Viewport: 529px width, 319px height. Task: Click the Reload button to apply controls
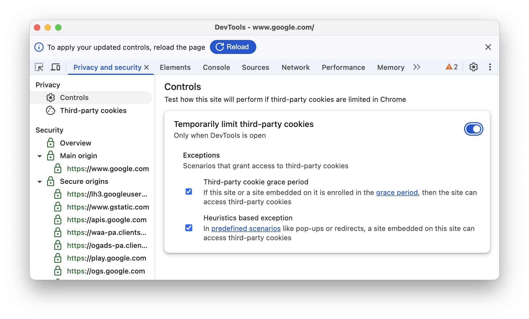point(233,47)
